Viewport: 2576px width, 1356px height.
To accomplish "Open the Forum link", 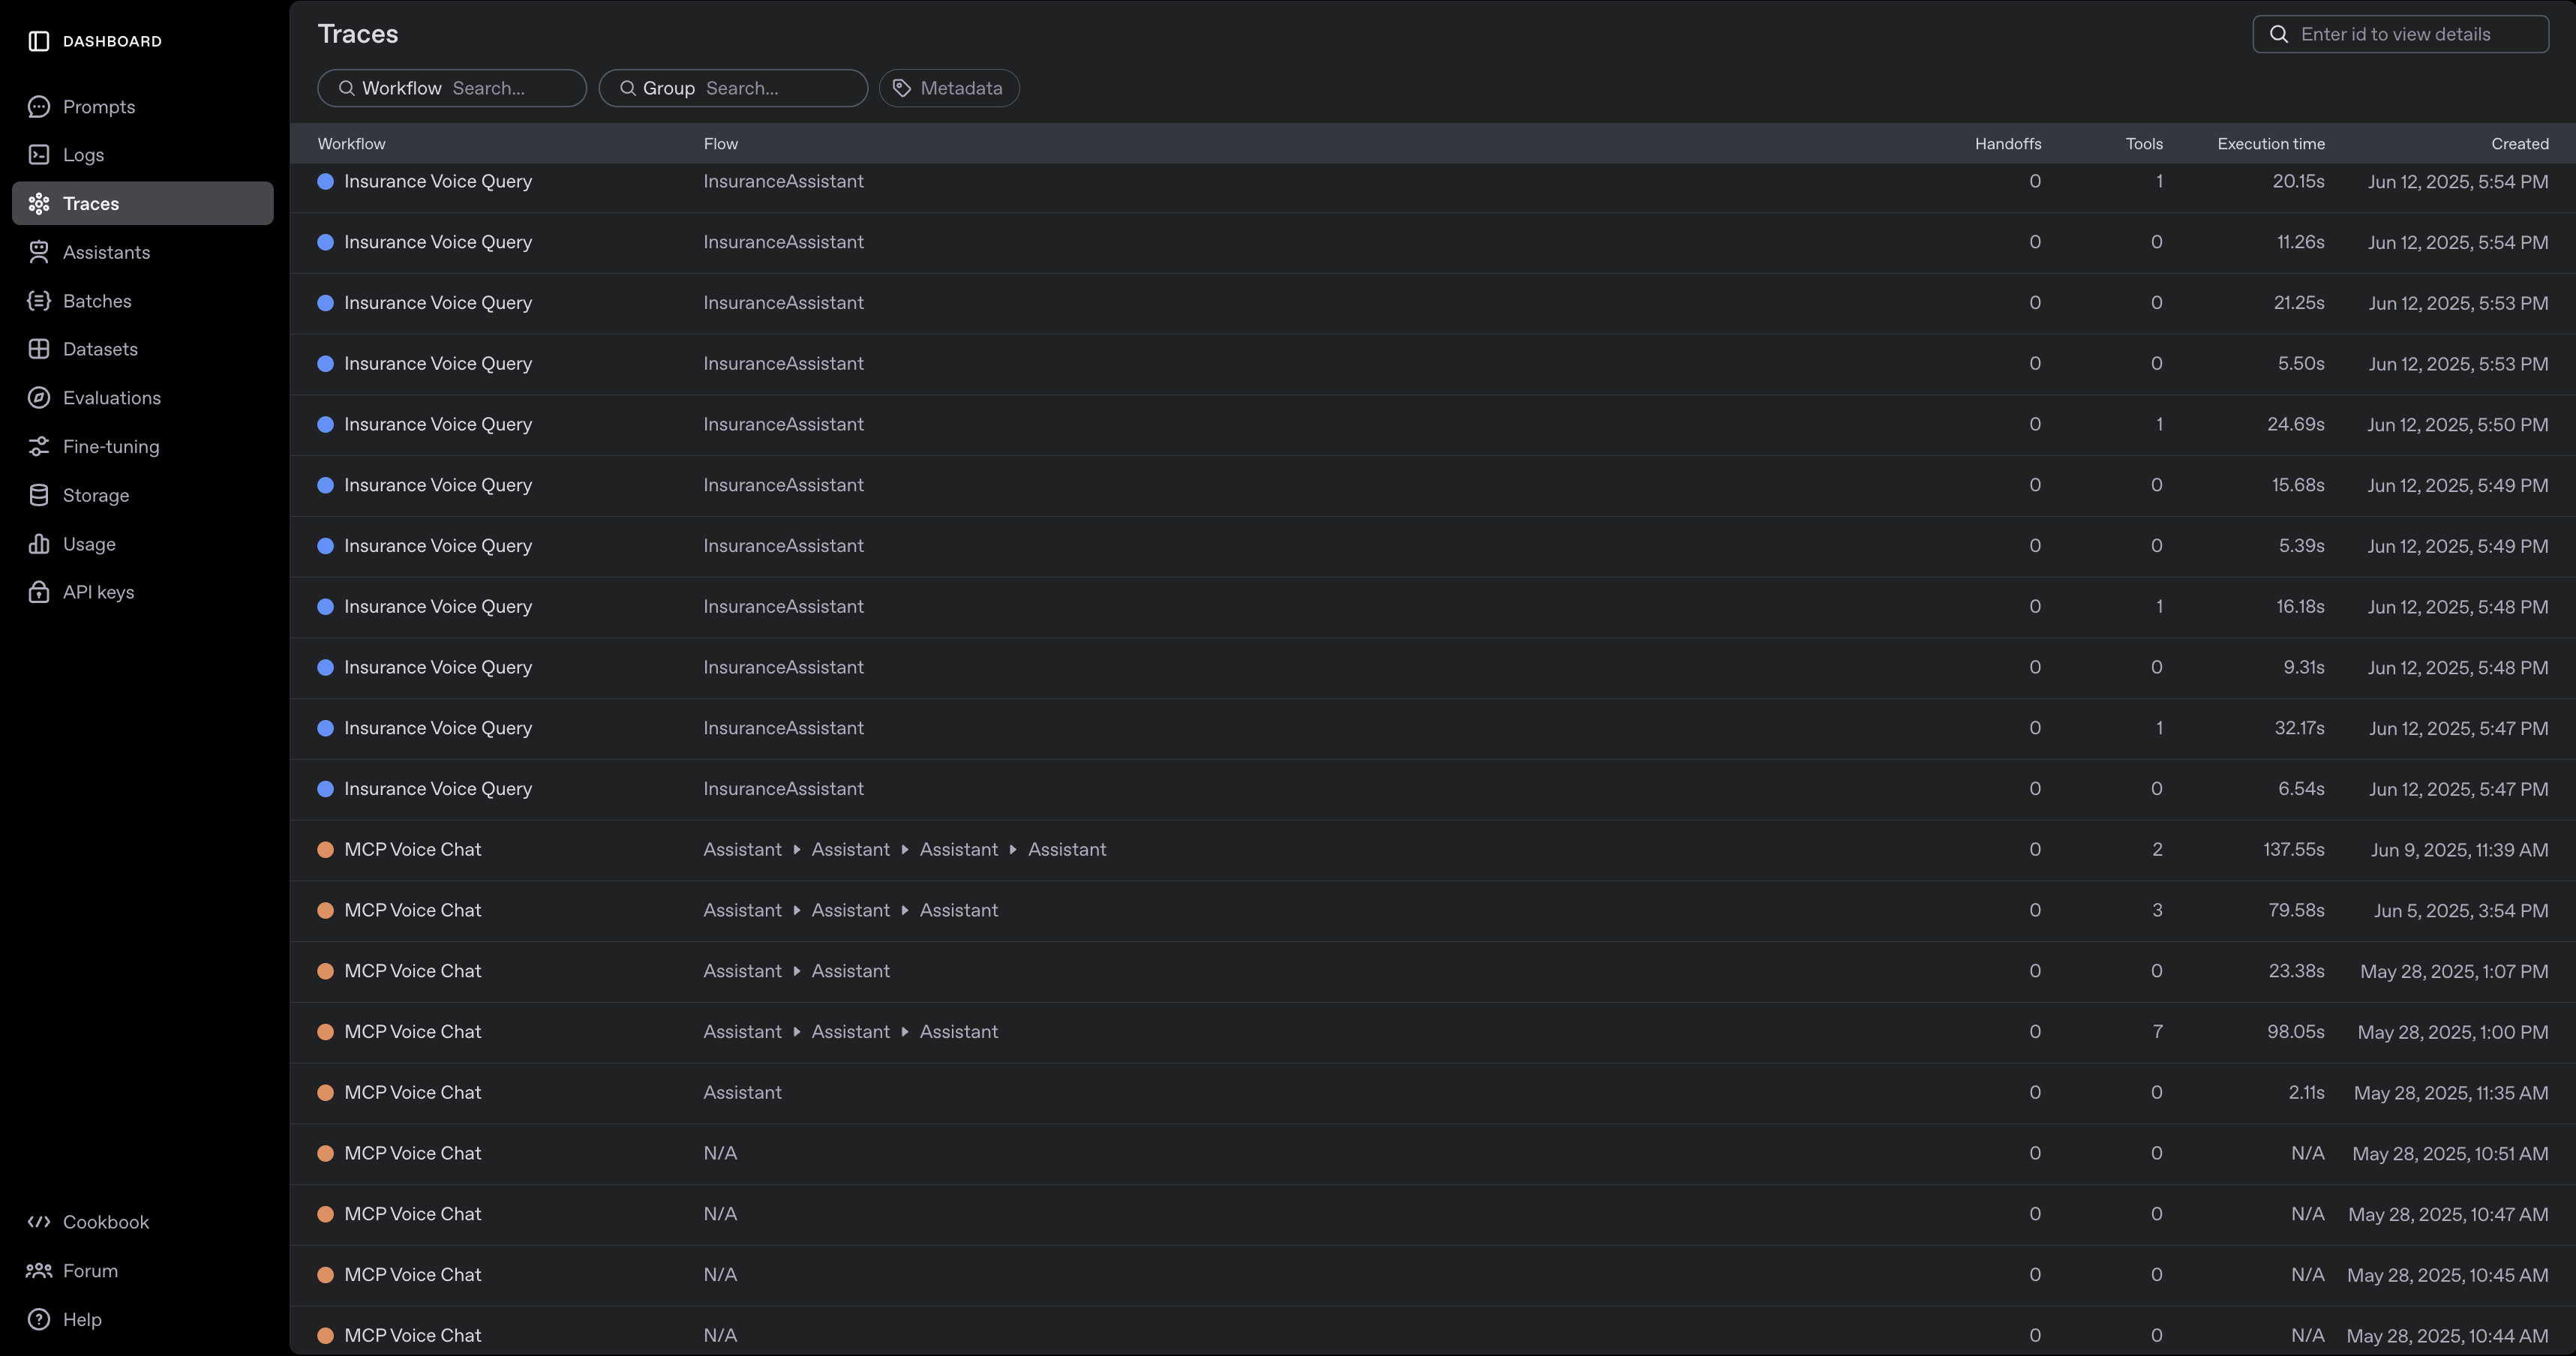I will [x=90, y=1271].
